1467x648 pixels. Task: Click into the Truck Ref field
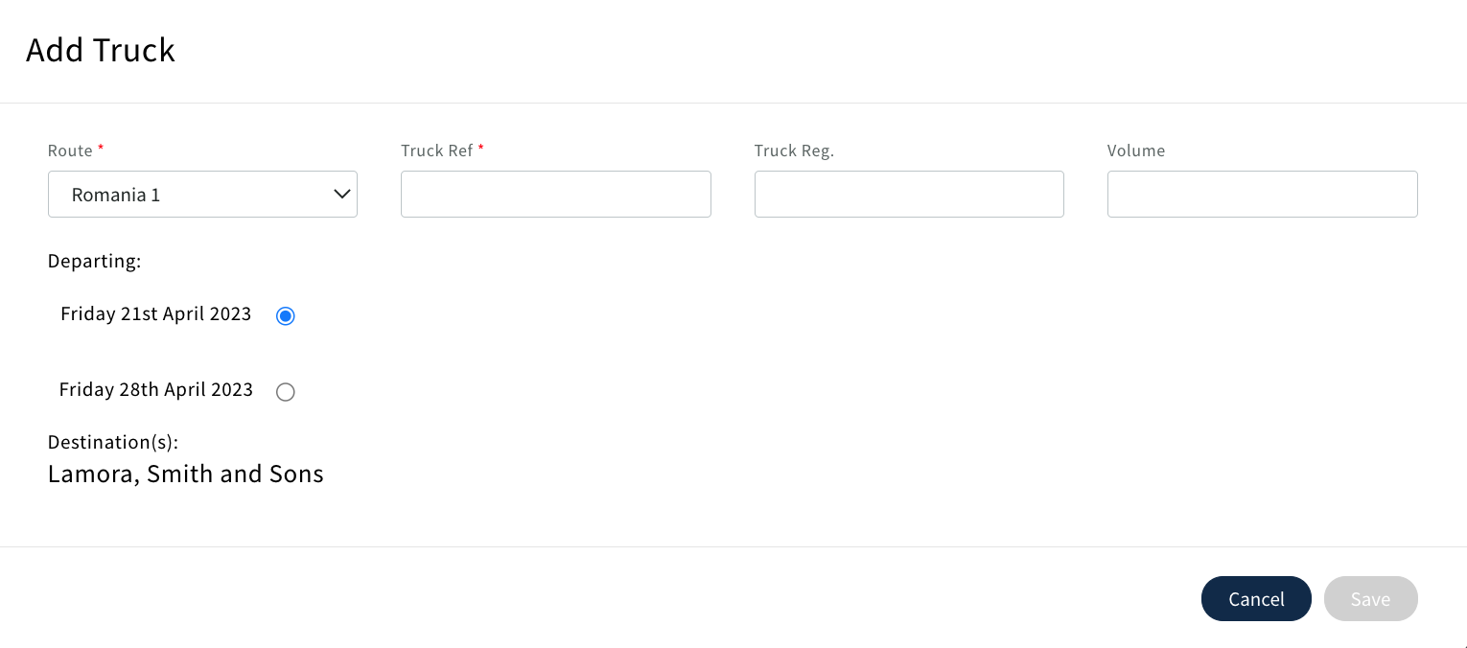click(556, 194)
